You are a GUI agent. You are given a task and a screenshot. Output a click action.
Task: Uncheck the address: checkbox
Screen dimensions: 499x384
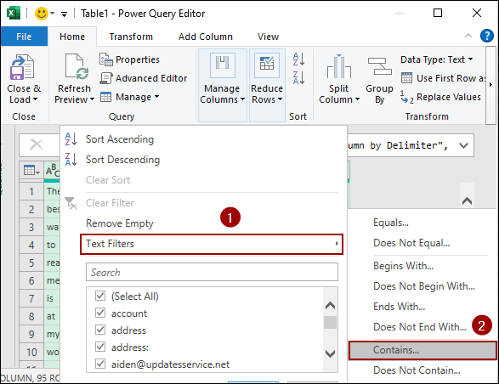pyautogui.click(x=100, y=347)
